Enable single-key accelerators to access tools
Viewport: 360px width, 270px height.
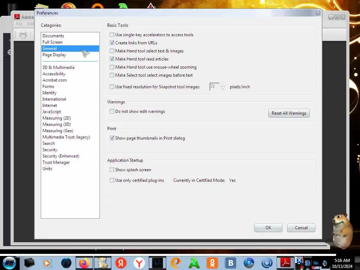(112, 35)
